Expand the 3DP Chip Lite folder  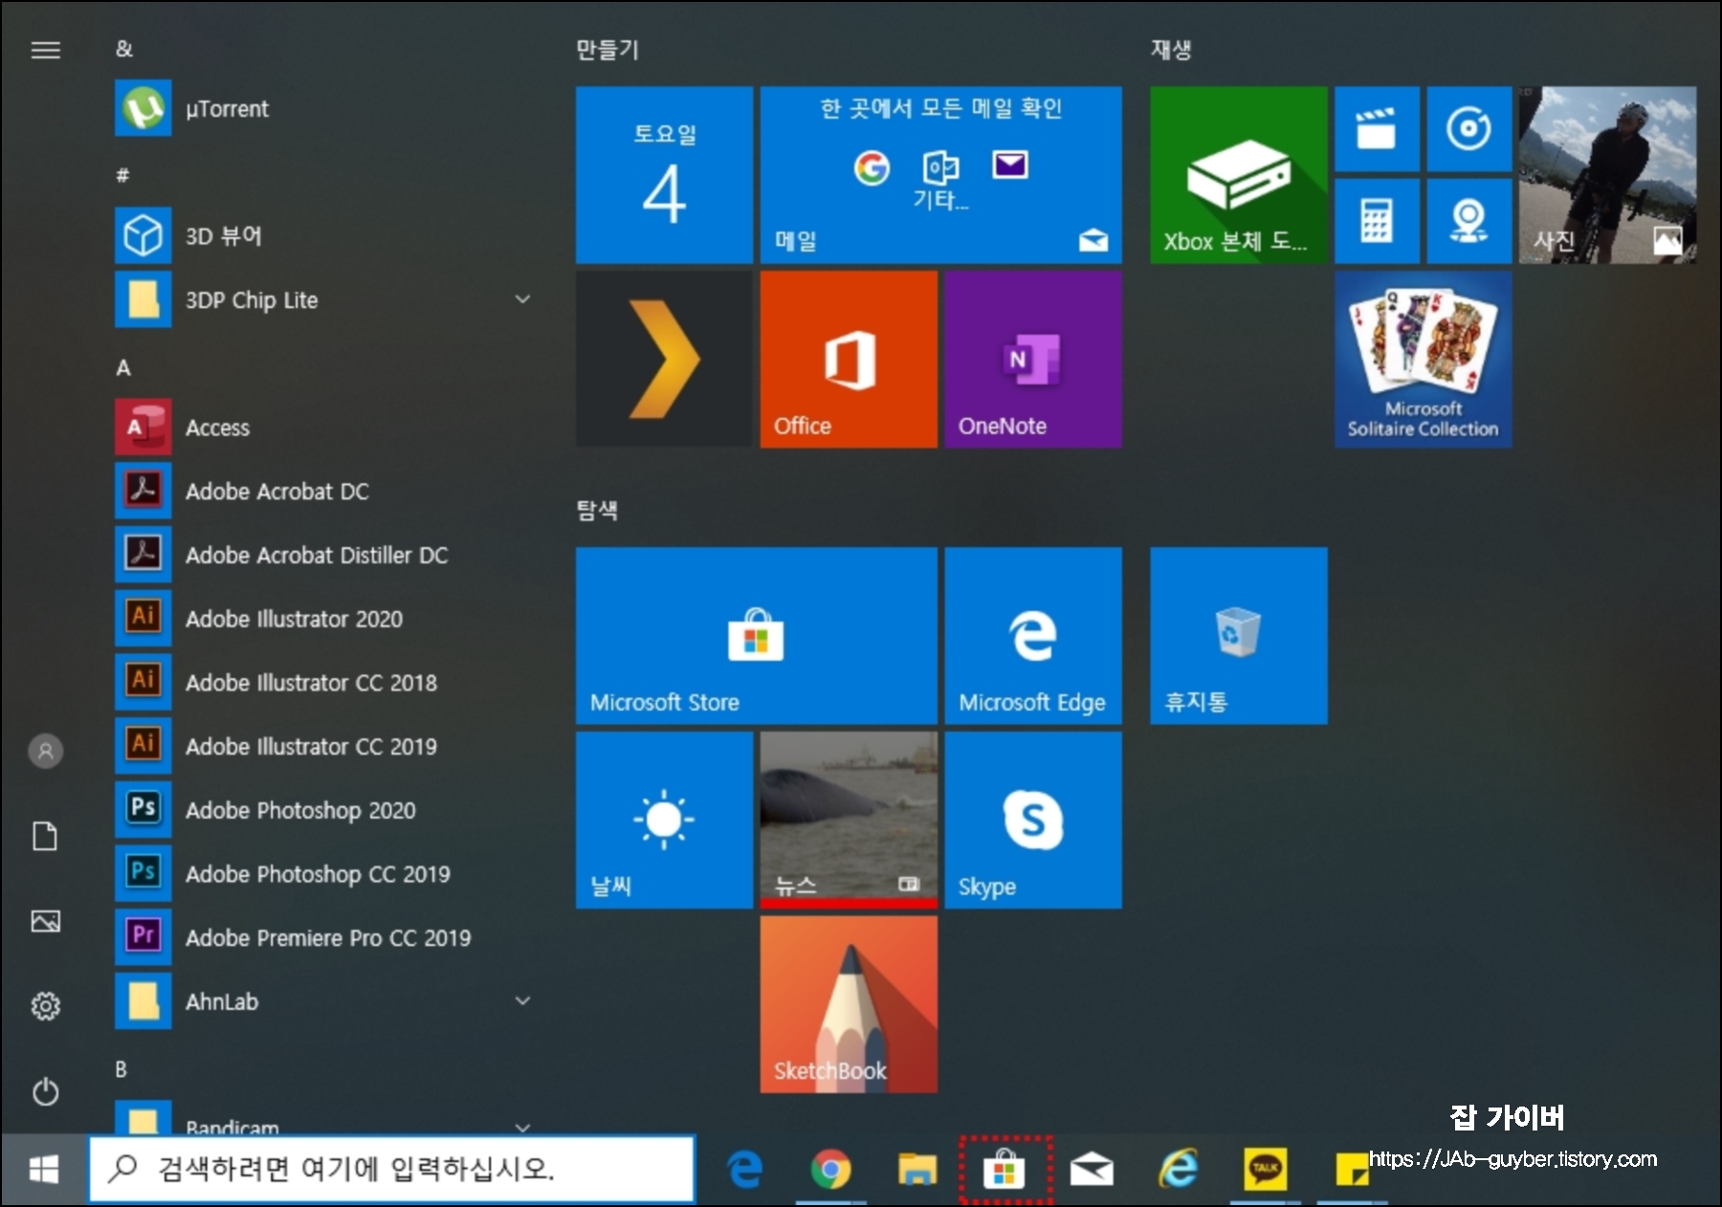[325, 299]
